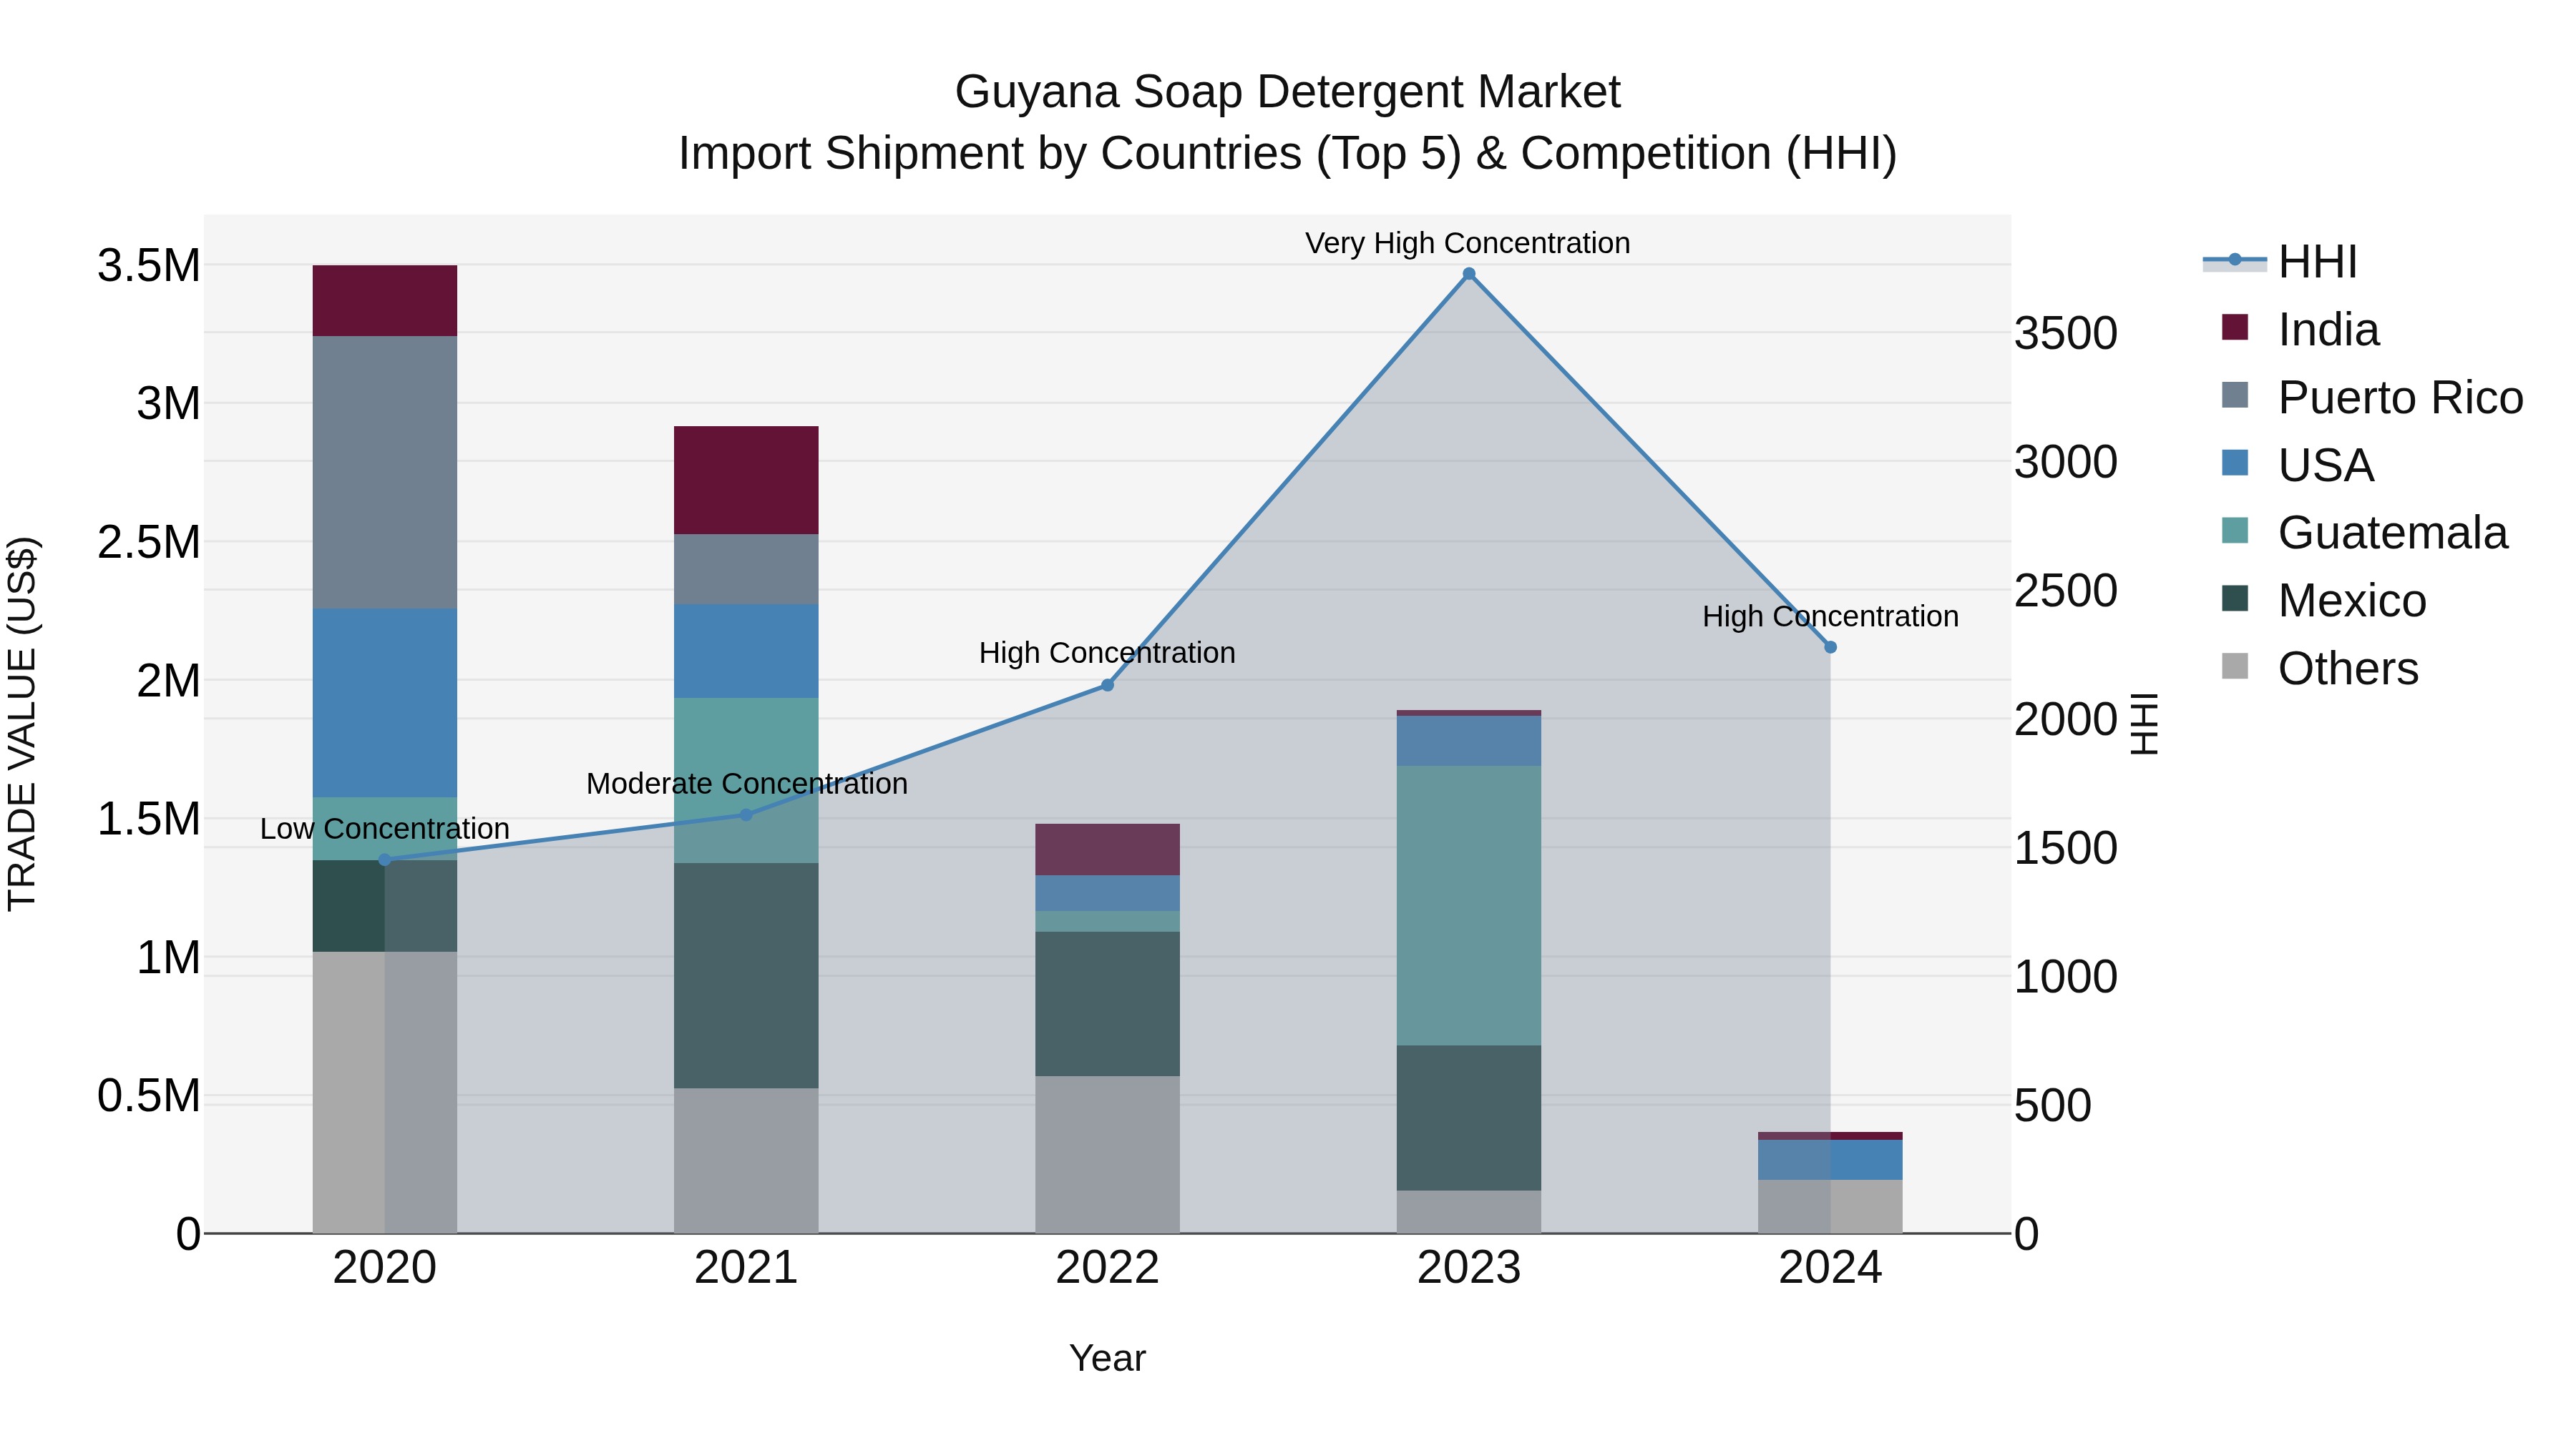The width and height of the screenshot is (2576, 1448).
Task: Click the 'Very High Concentration' annotation
Action: [1468, 244]
